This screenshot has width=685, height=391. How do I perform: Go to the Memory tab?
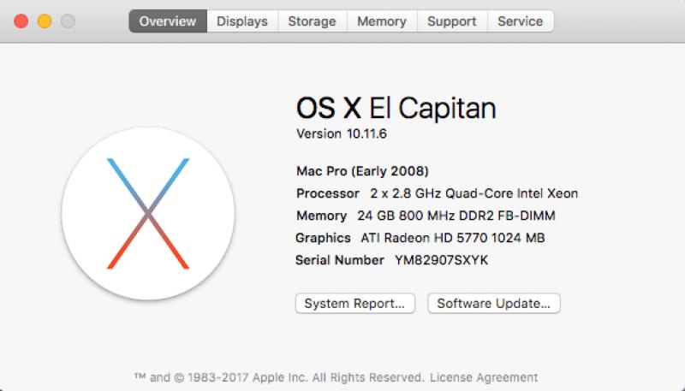click(x=382, y=21)
